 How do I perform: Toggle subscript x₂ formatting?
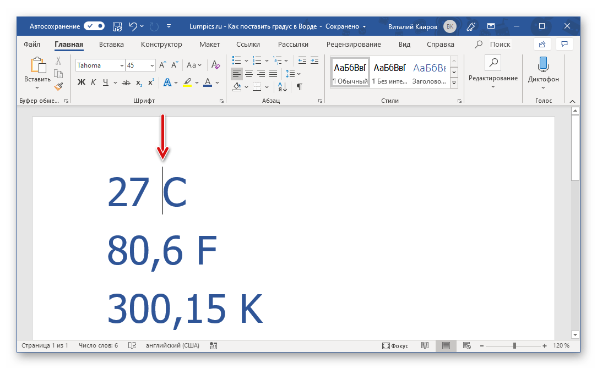(x=139, y=82)
